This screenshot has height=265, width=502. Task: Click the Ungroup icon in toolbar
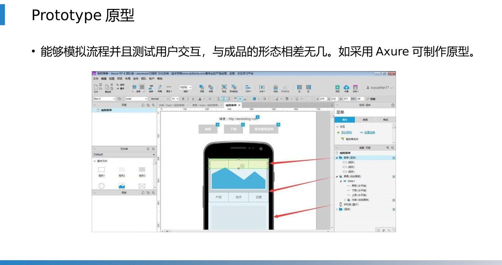tap(234, 87)
